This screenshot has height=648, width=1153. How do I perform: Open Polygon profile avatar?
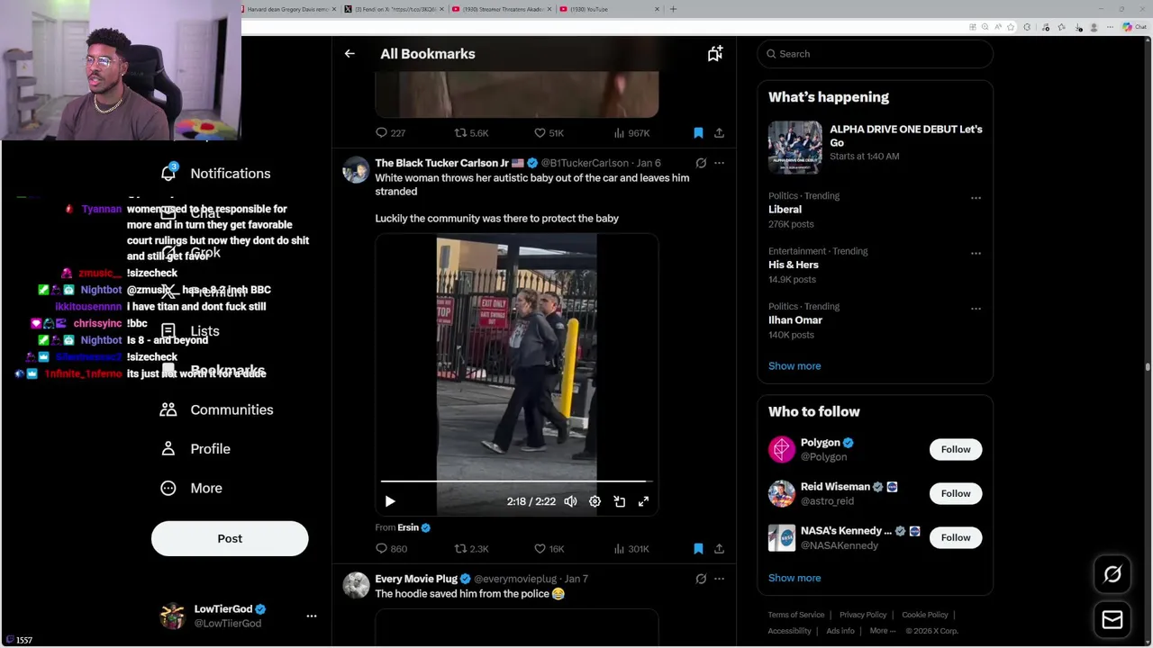click(x=782, y=449)
